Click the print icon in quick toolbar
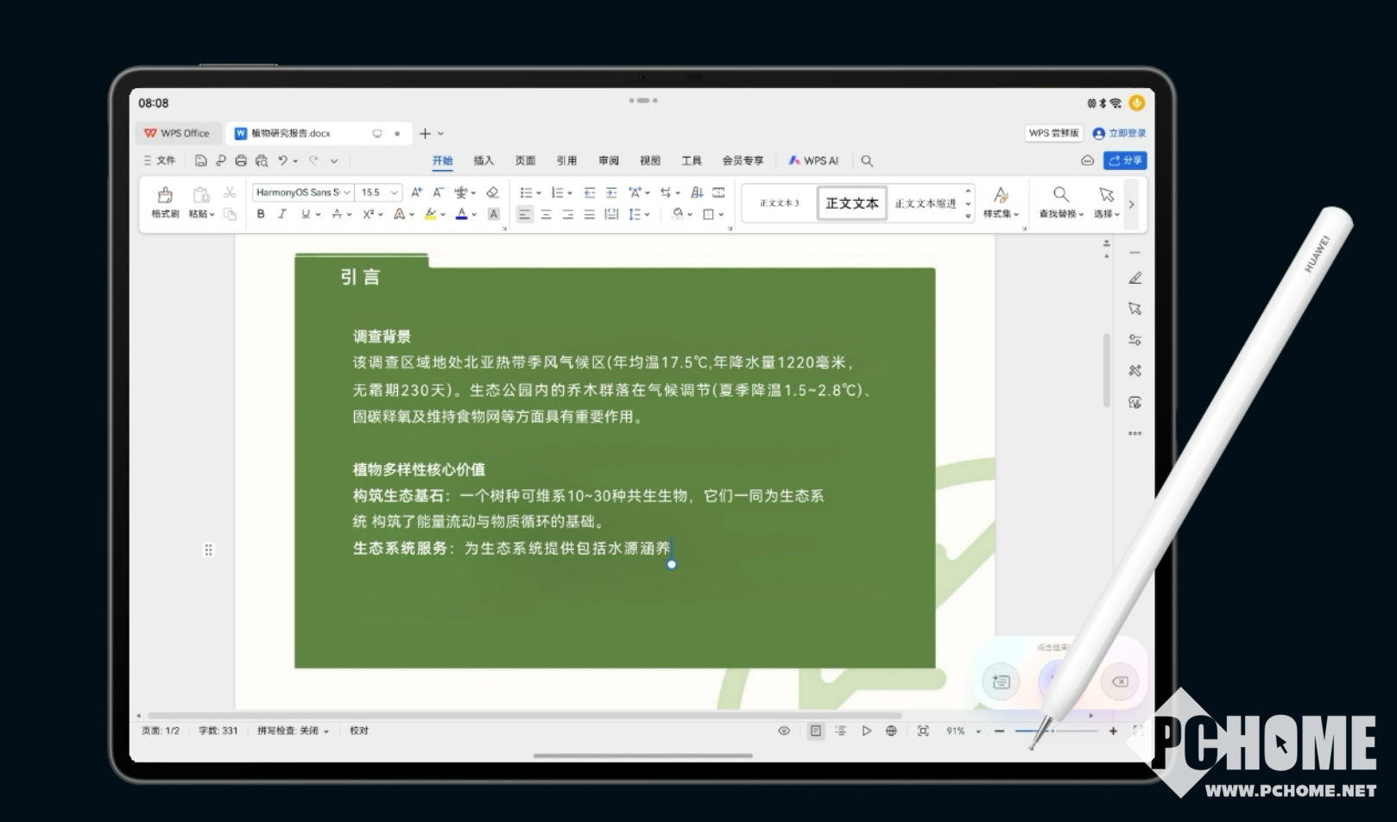This screenshot has width=1397, height=822. pos(241,160)
